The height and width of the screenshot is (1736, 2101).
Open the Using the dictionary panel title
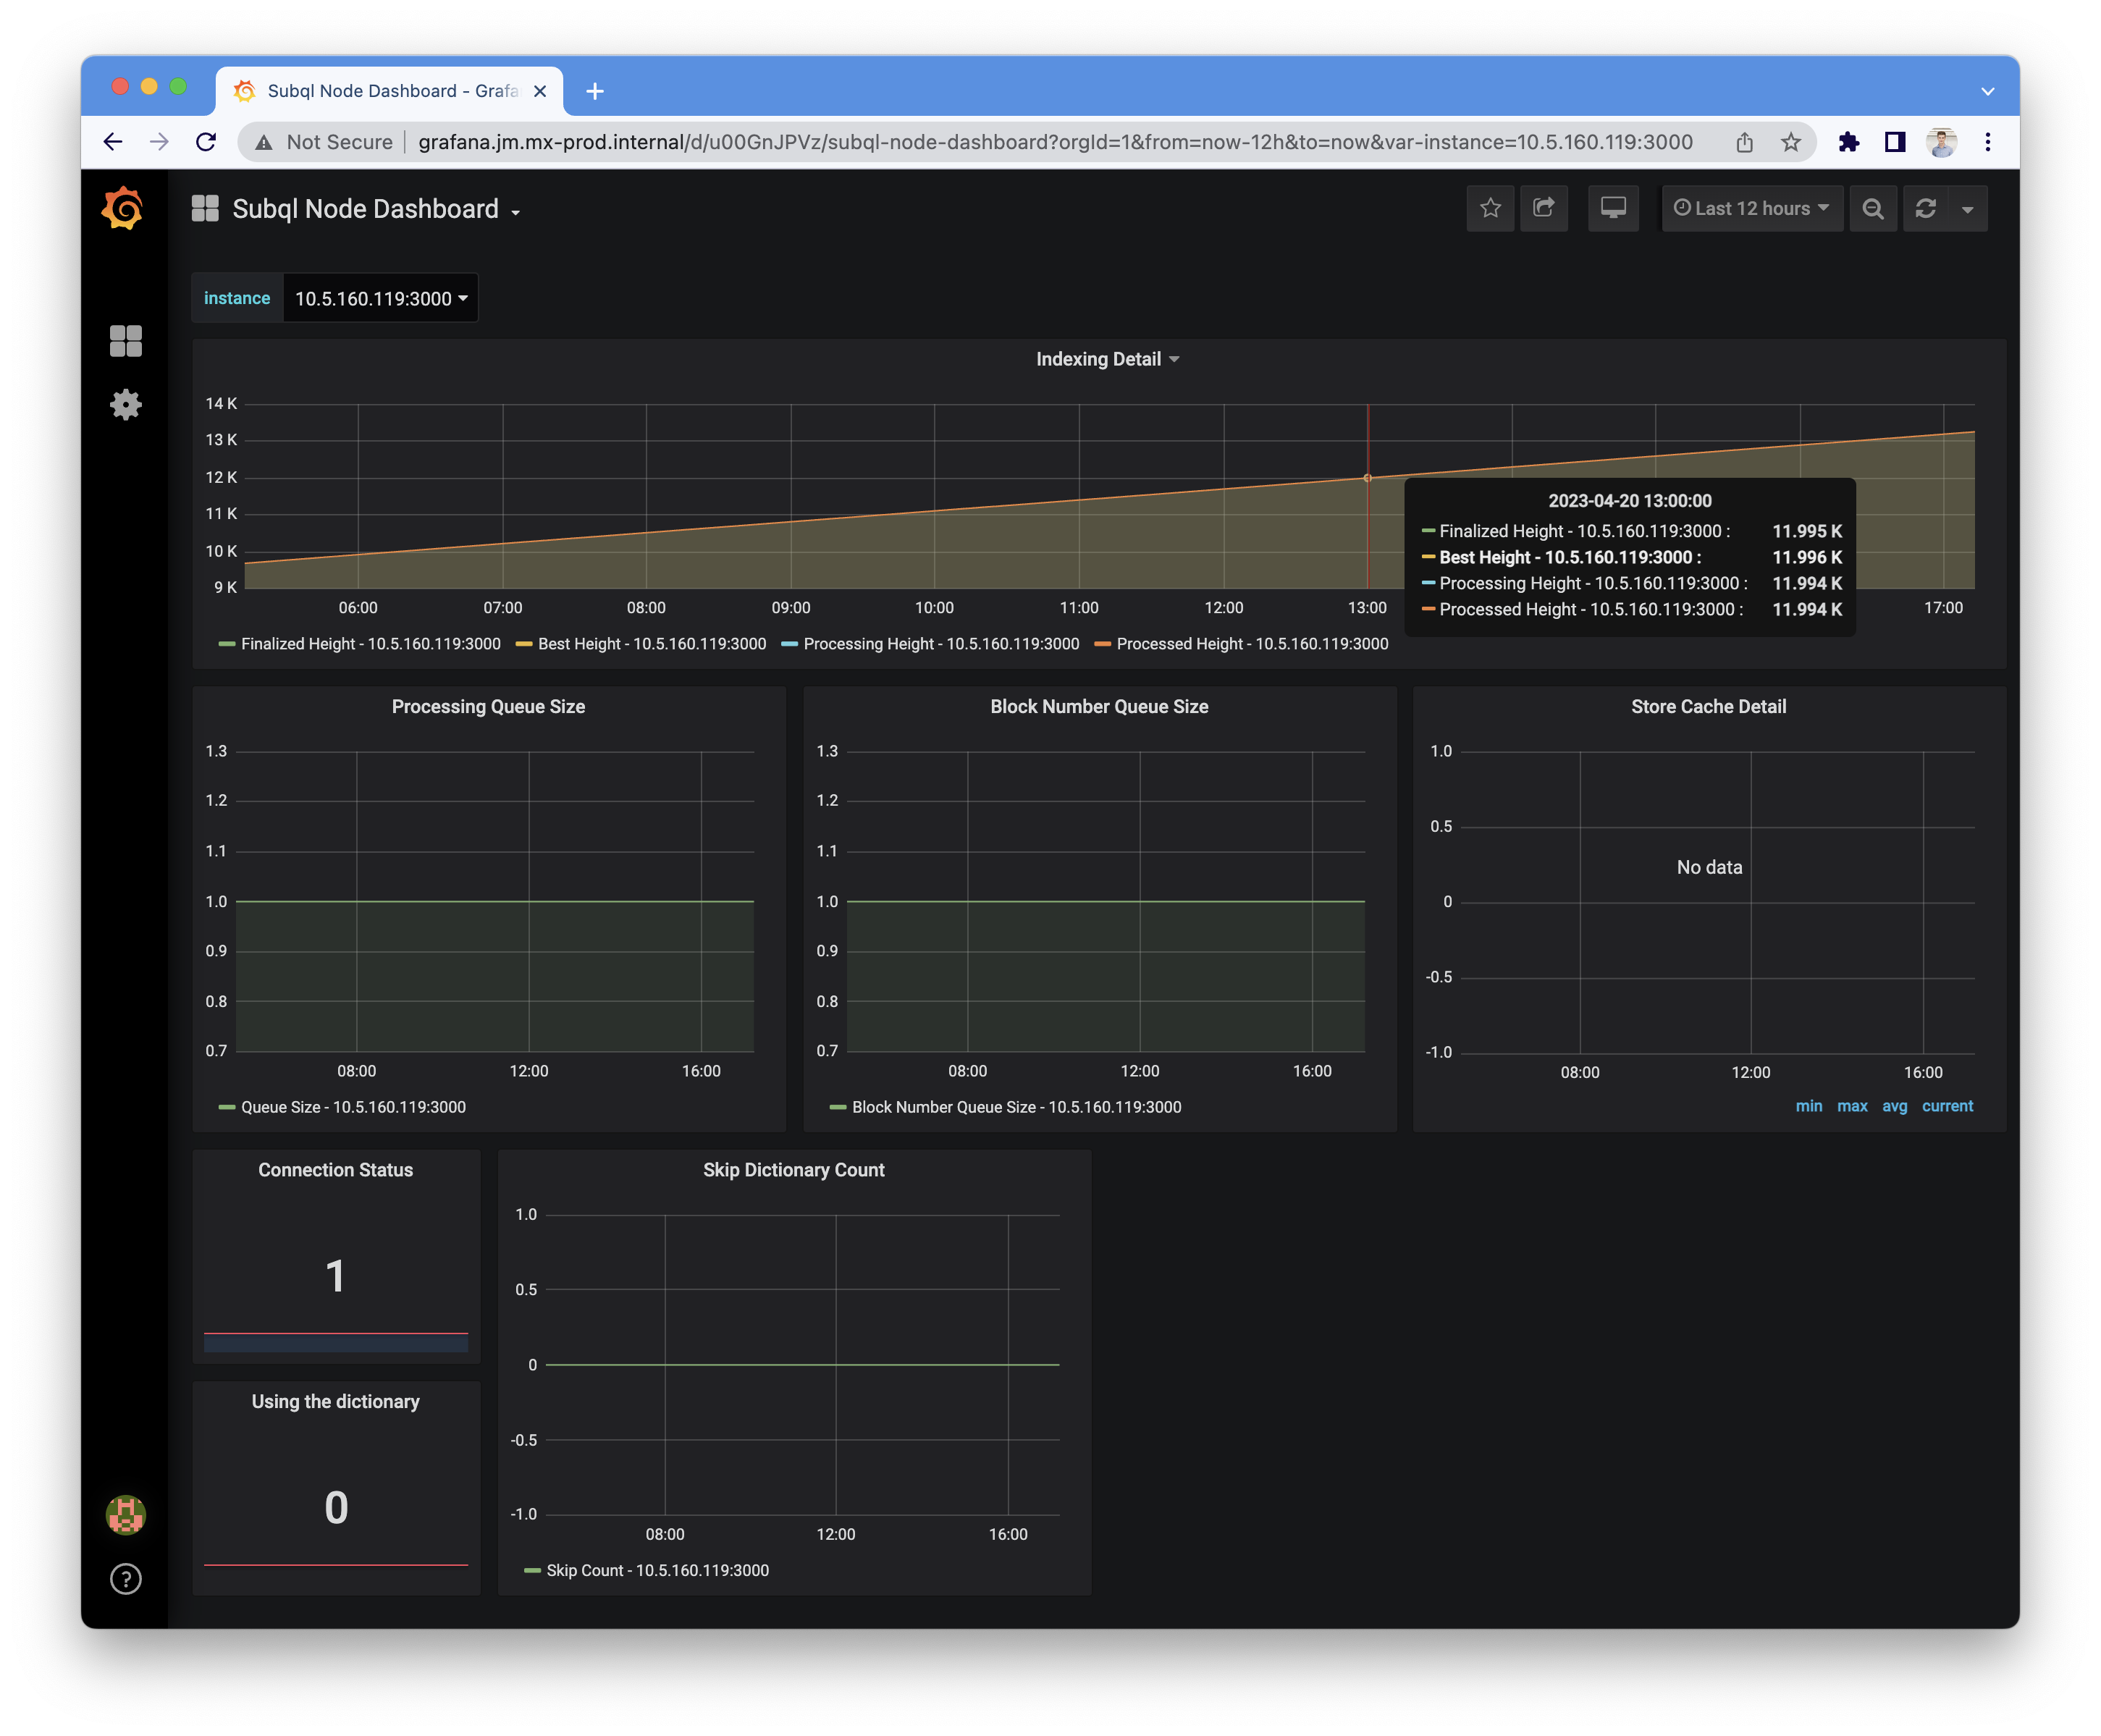[x=335, y=1401]
